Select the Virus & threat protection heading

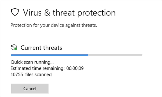point(69,13)
